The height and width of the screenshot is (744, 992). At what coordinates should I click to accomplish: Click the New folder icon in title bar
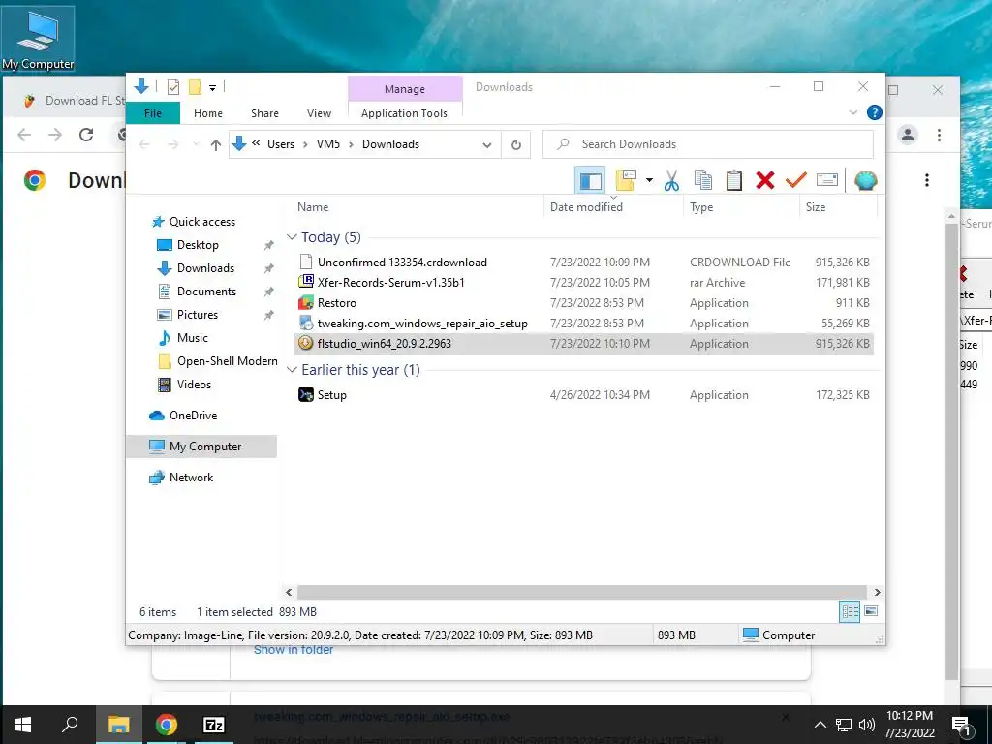point(195,87)
